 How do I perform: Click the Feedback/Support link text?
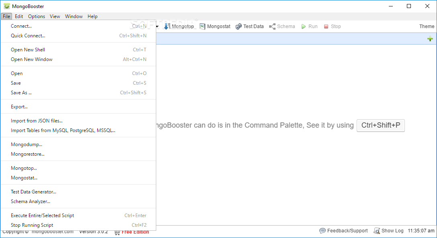347,231
